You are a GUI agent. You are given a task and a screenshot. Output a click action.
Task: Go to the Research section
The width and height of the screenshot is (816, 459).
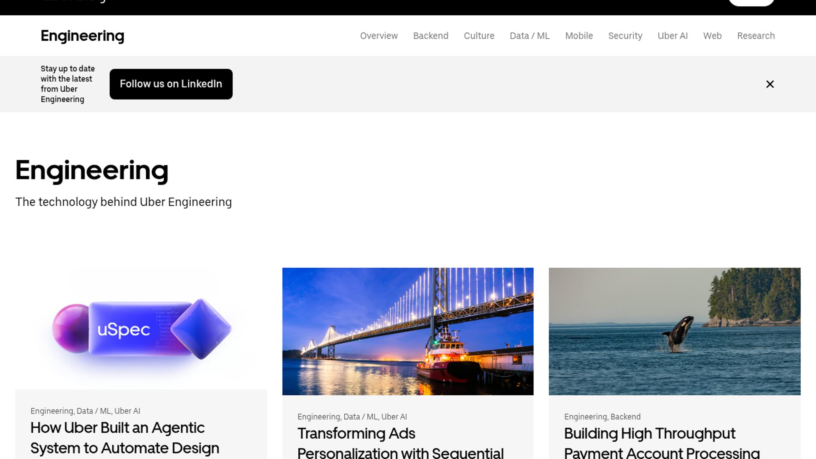(756, 36)
